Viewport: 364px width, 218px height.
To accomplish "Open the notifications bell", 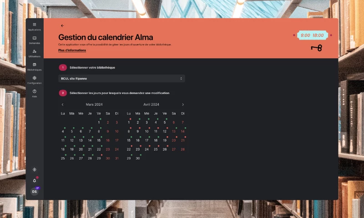I will point(35,180).
